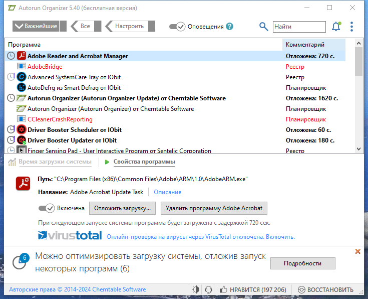Click the VirusTotal logo
The image size is (368, 299).
coord(70,235)
